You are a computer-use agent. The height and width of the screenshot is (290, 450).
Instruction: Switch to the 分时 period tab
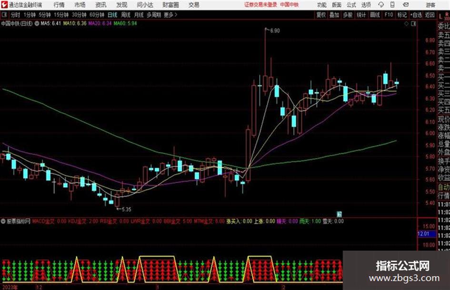click(x=16, y=15)
